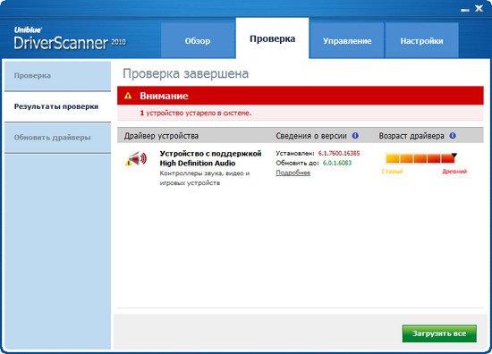Click the Древний age label
The height and width of the screenshot is (354, 492).
(454, 172)
